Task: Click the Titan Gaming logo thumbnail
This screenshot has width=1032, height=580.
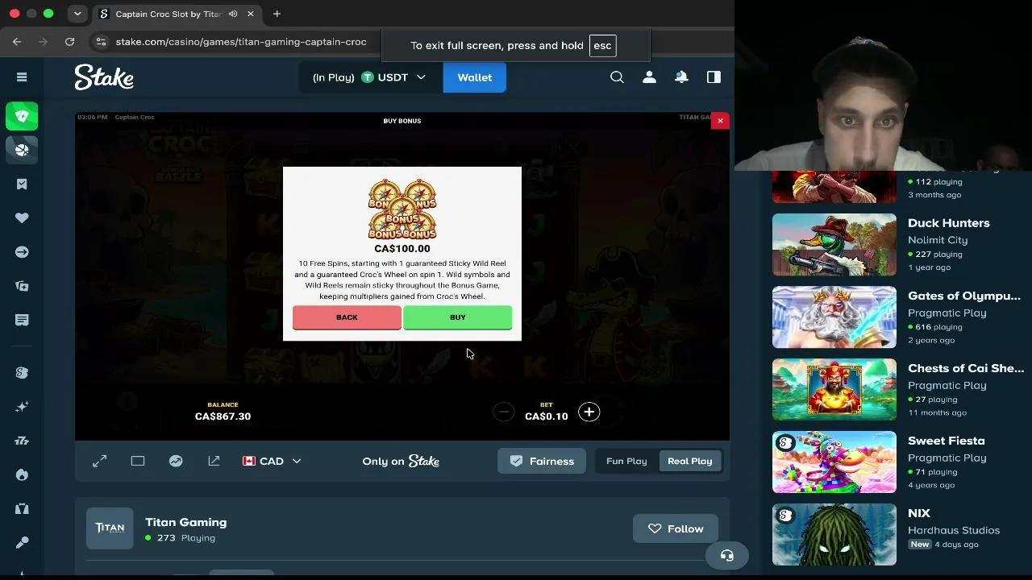Action: (x=110, y=528)
